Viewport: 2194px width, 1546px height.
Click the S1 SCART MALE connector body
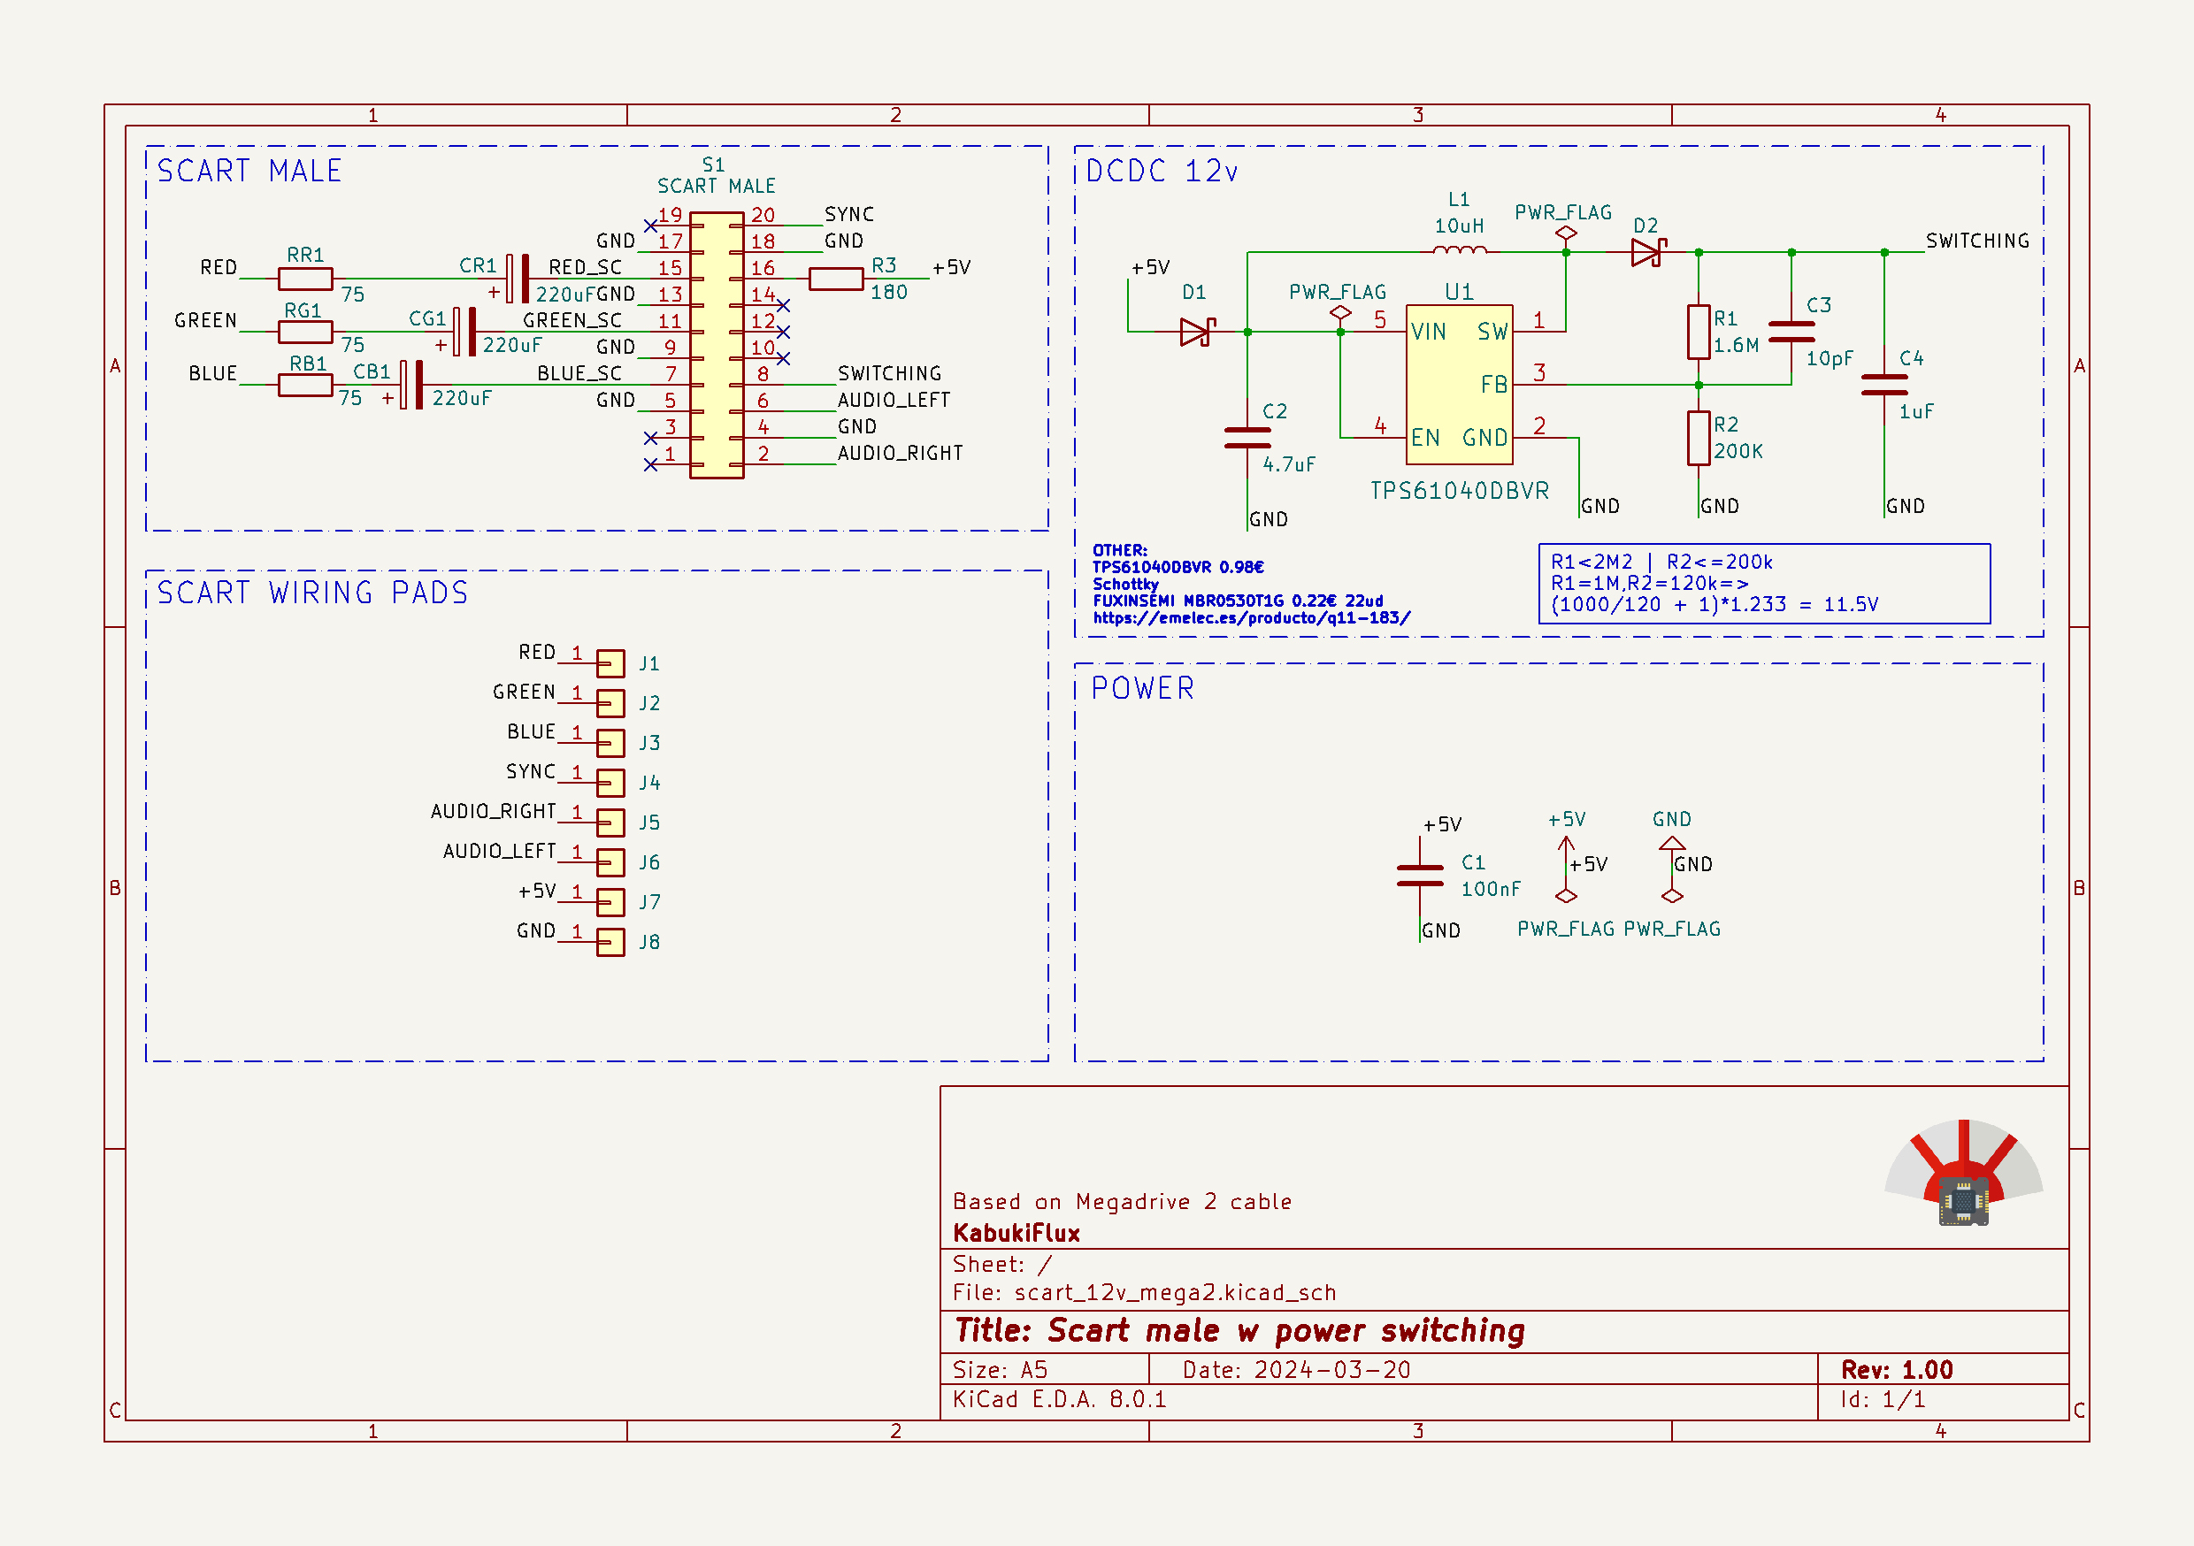coord(717,345)
